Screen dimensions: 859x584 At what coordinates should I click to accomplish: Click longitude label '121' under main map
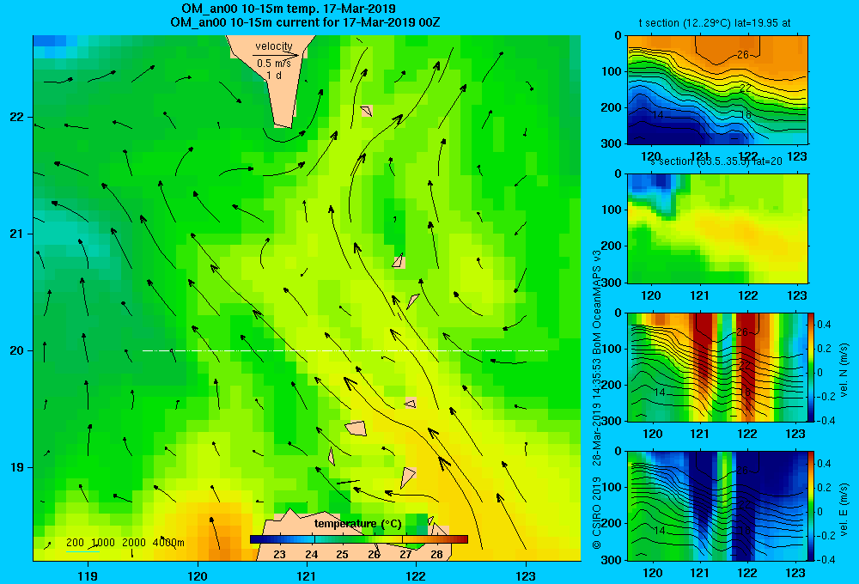(307, 575)
